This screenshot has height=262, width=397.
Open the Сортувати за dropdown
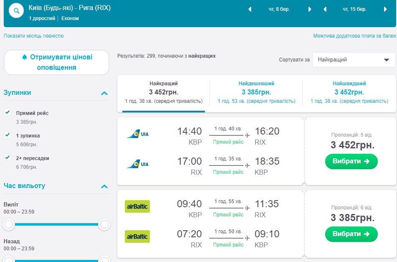click(353, 60)
